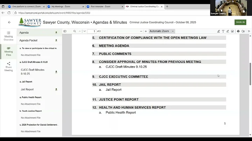Image resolution: width=252 pixels, height=141 pixels.
Task: Go to previous page arrow in PDF toolbar
Action: (80, 31)
